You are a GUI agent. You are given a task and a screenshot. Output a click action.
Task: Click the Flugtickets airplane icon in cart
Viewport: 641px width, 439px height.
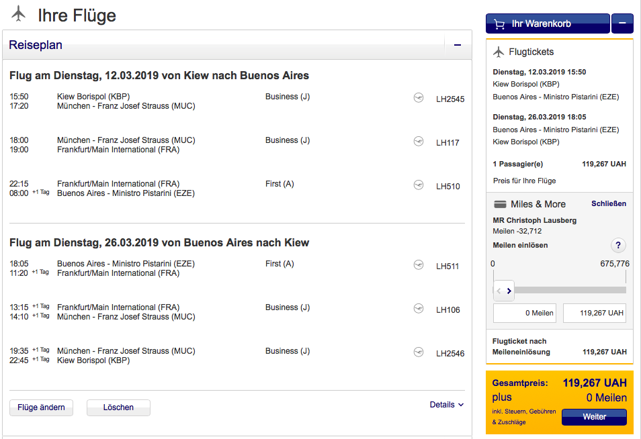pyautogui.click(x=499, y=52)
